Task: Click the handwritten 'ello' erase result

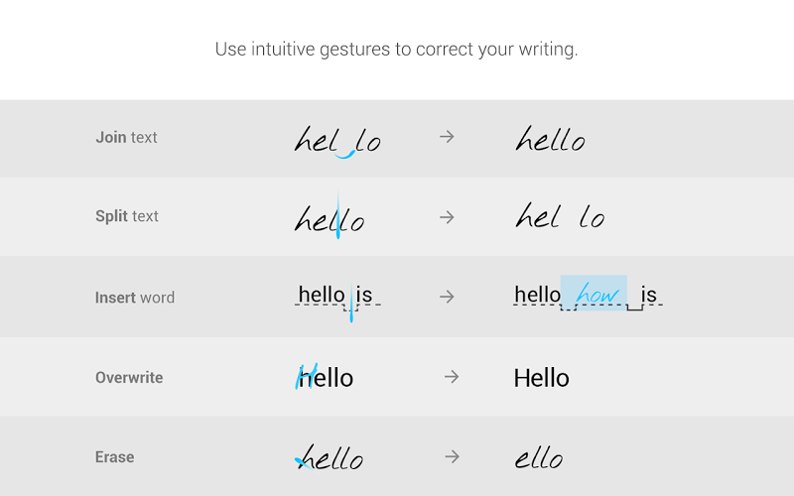Action: pyautogui.click(x=539, y=458)
